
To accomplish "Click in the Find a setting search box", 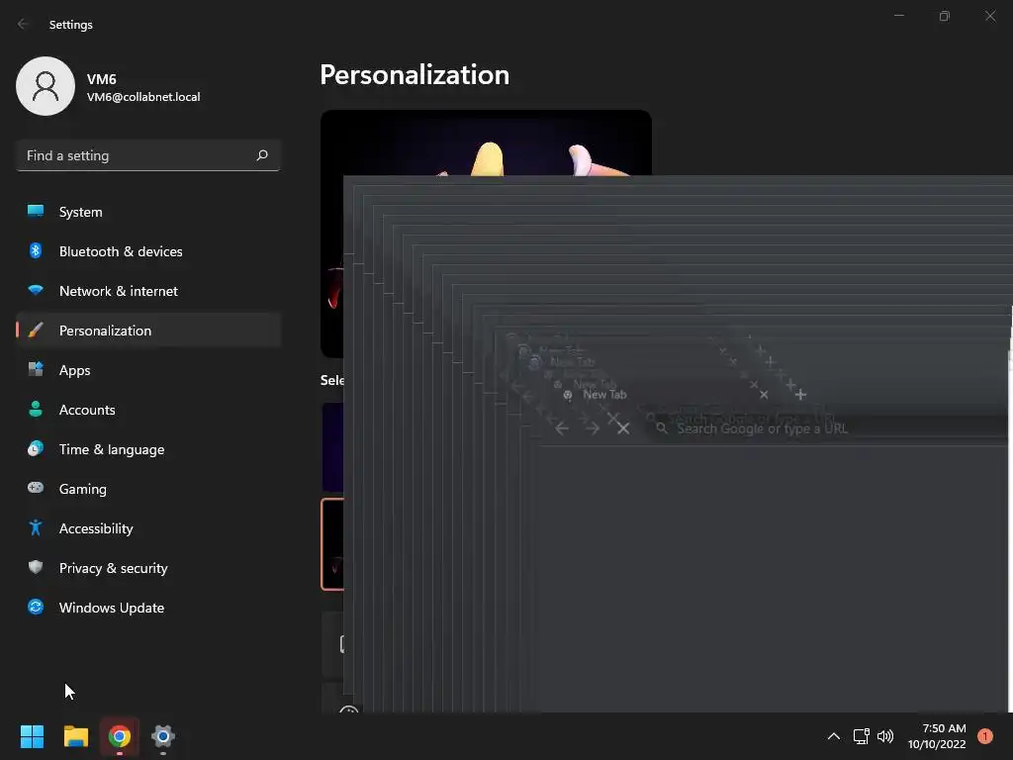I will tap(148, 155).
